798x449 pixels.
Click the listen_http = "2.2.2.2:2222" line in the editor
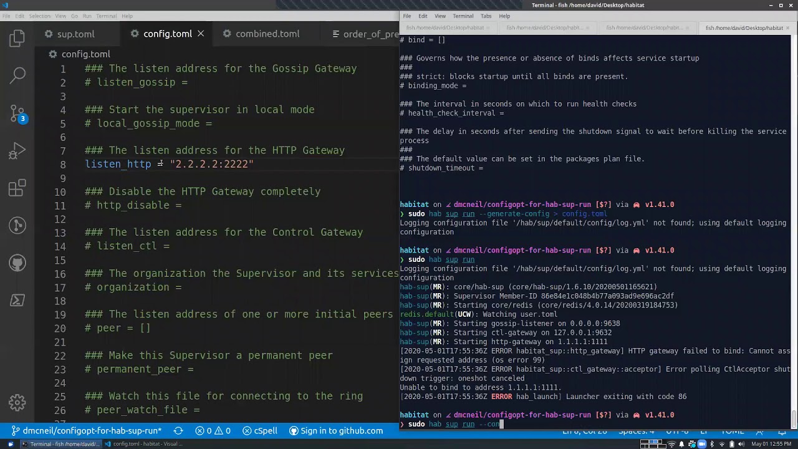click(169, 164)
